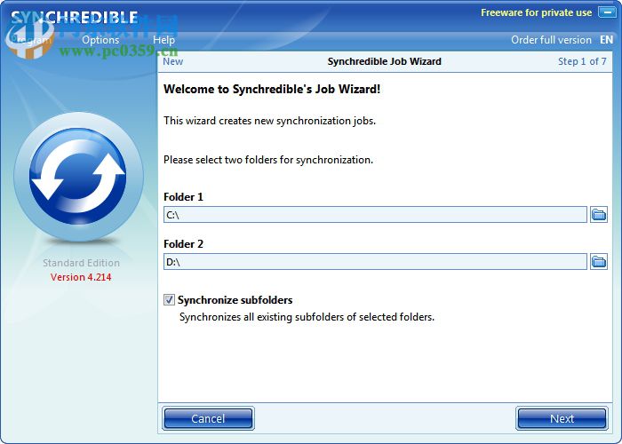The image size is (622, 444).
Task: Click Step 1 of 7 indicator
Action: 582,61
